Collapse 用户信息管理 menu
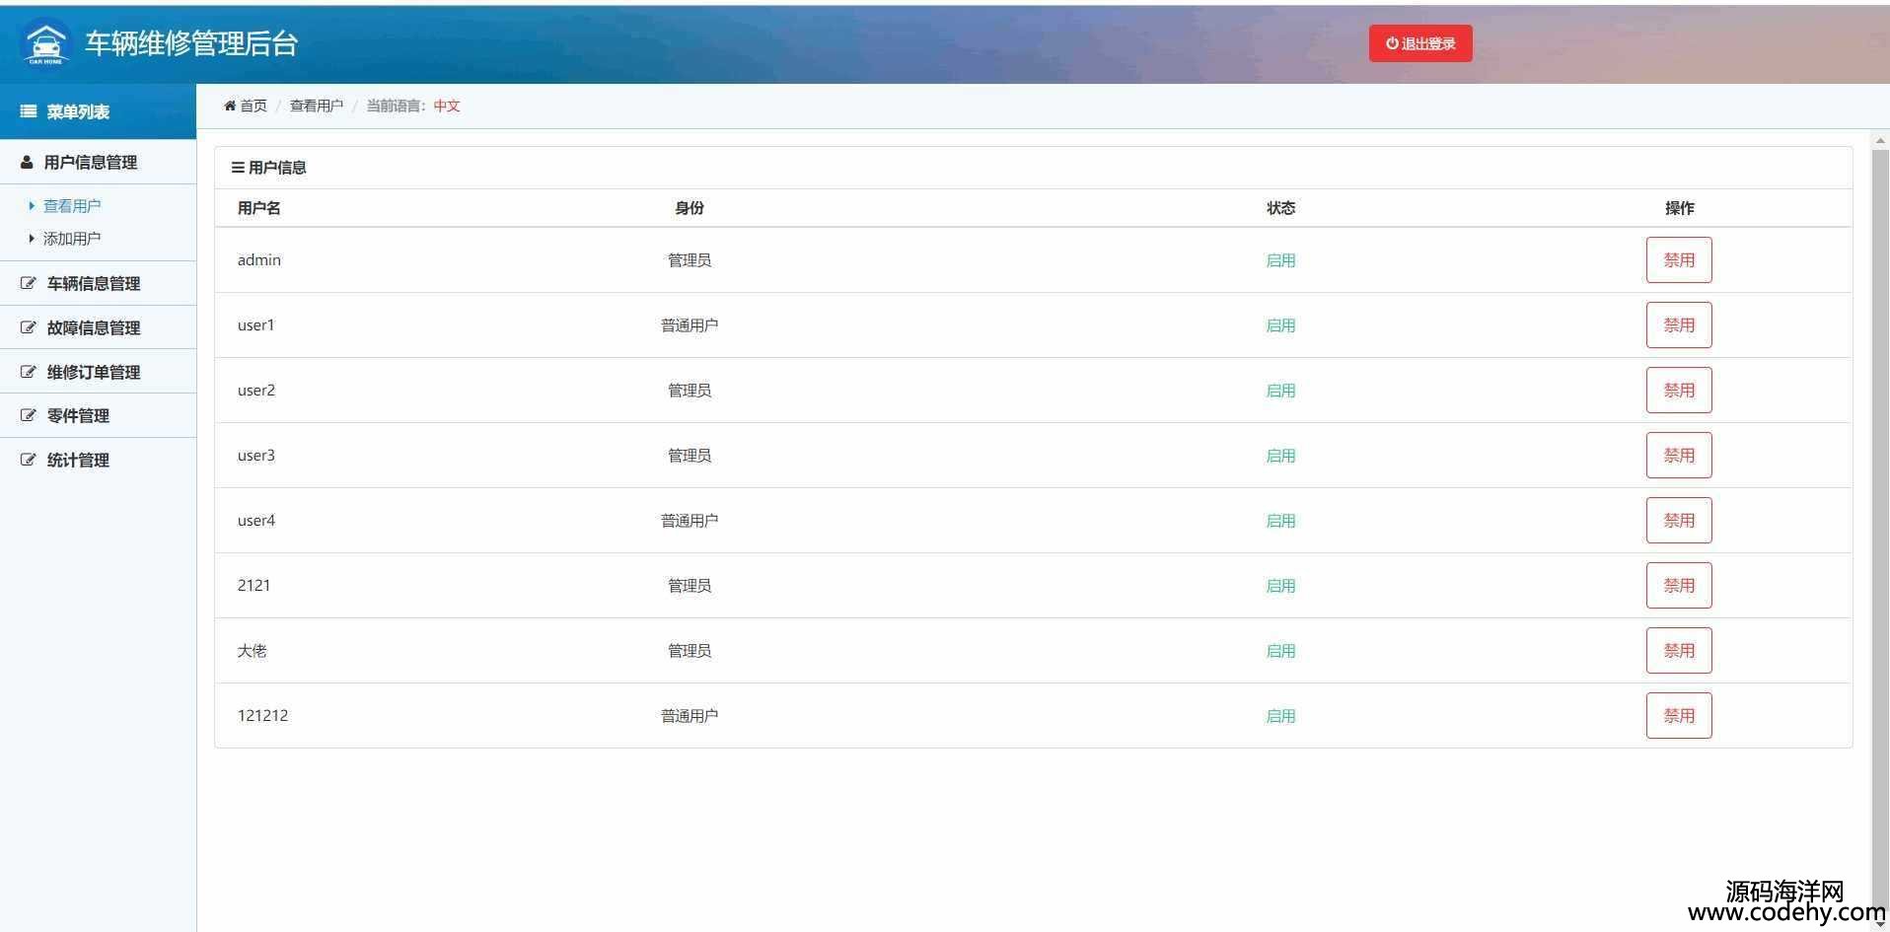 (x=98, y=162)
